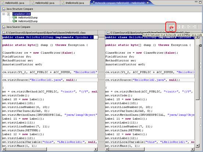Click the HelloWorld2Dump class icon in structure tree

tap(15, 21)
